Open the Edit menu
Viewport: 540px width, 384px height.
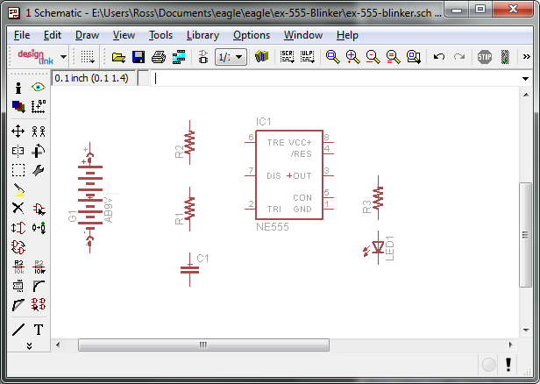pos(53,35)
